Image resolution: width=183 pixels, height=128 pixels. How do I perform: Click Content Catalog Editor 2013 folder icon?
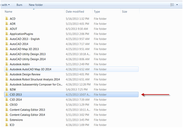pos(7,110)
